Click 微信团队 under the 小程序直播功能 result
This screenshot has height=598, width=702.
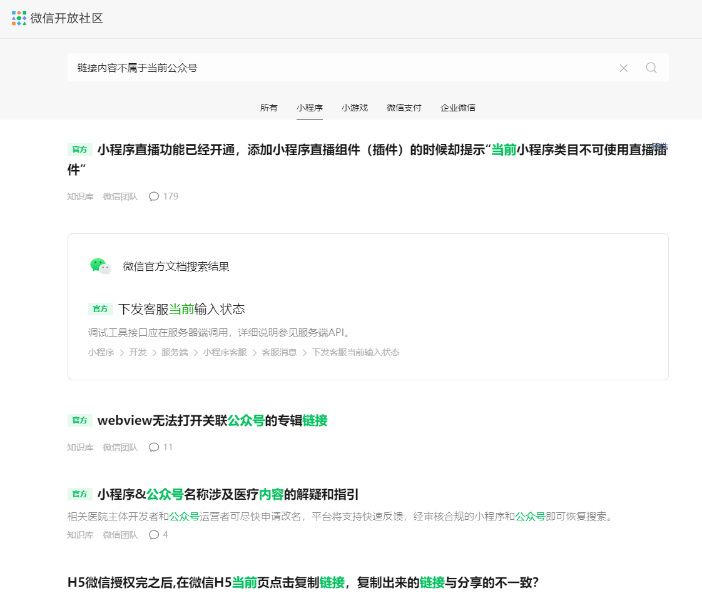(x=120, y=196)
